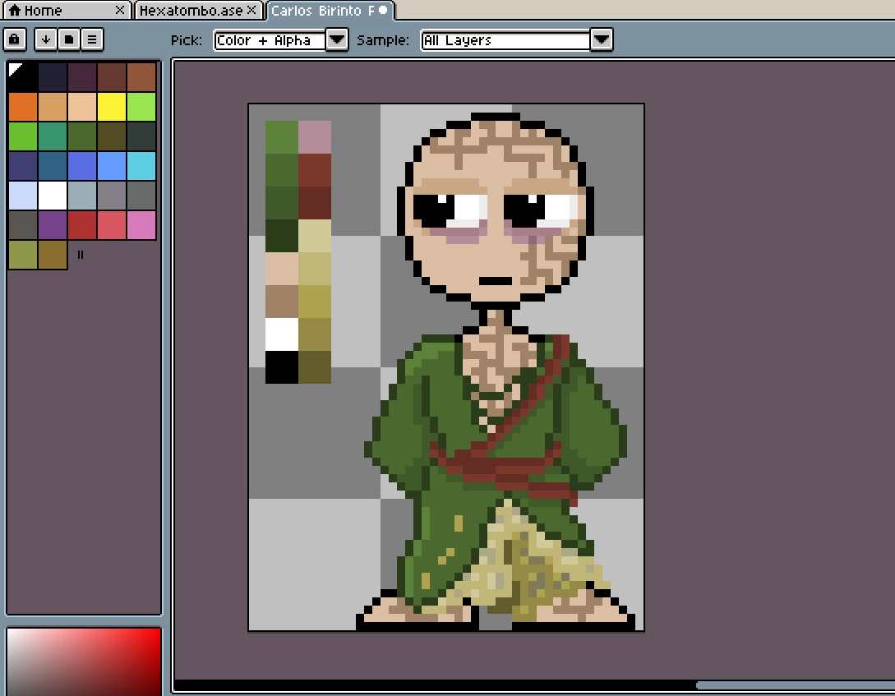Viewport: 895px width, 696px height.
Task: Click the modified dot on Carlos Birinto tab
Action: (383, 10)
